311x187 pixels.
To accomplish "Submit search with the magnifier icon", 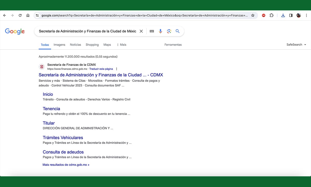I will click(178, 31).
